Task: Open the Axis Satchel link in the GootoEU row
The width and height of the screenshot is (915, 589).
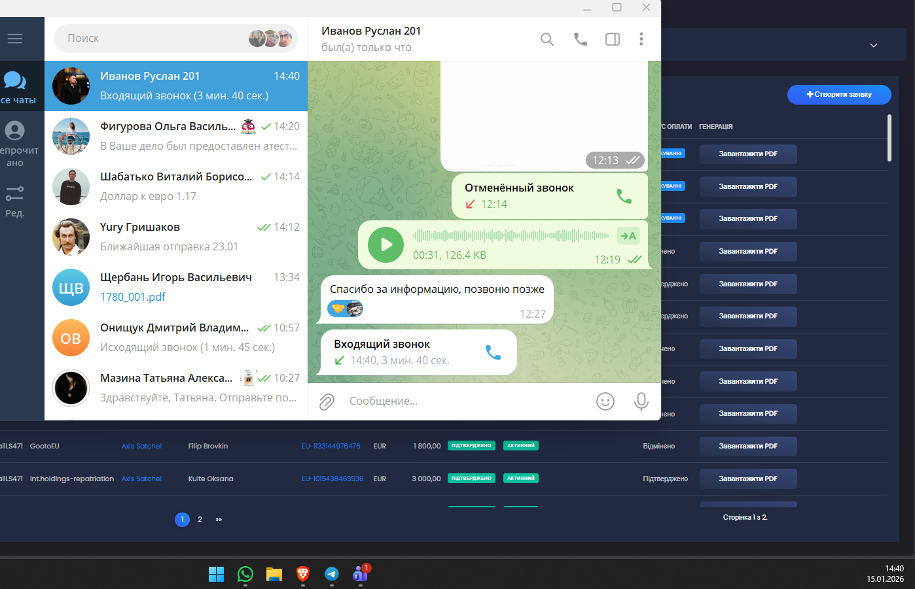Action: point(141,446)
